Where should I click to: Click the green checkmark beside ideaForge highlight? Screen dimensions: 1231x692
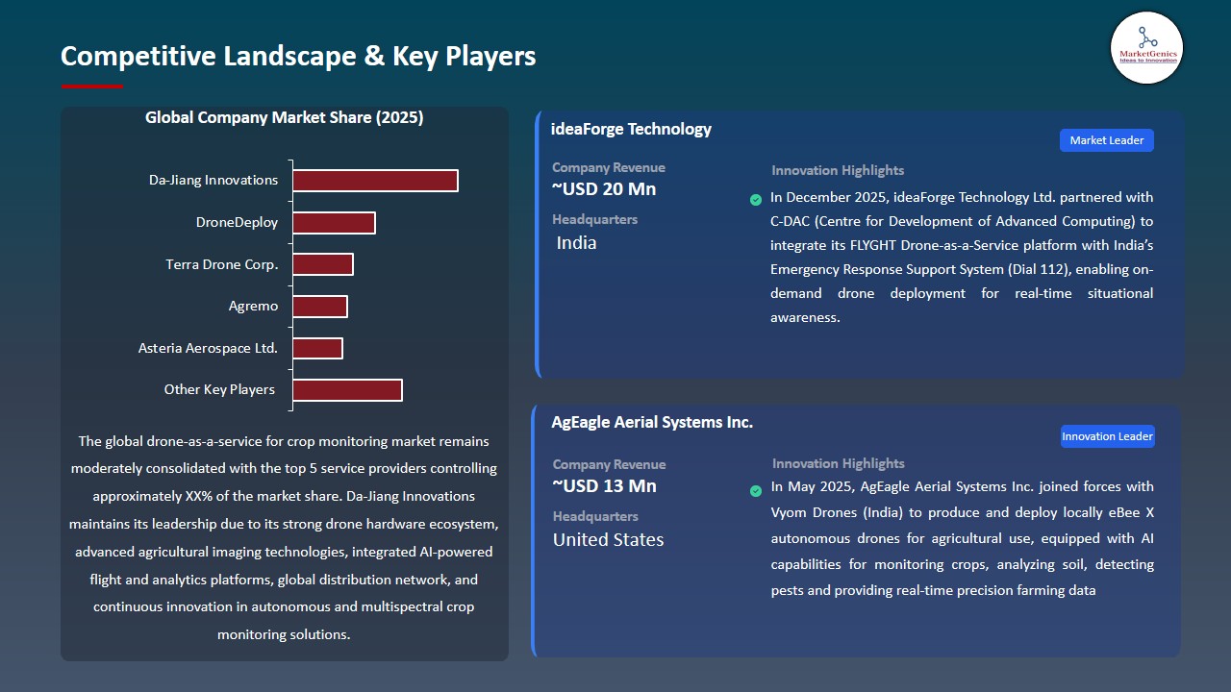pyautogui.click(x=756, y=200)
